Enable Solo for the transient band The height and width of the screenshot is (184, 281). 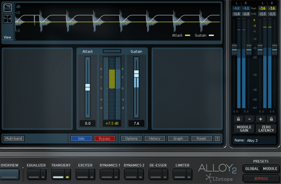[x=81, y=139]
